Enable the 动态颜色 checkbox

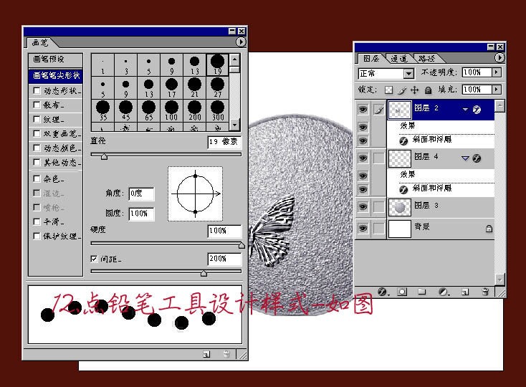pyautogui.click(x=37, y=148)
